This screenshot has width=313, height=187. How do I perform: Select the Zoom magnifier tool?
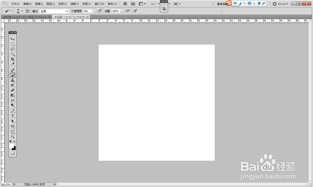click(x=13, y=137)
